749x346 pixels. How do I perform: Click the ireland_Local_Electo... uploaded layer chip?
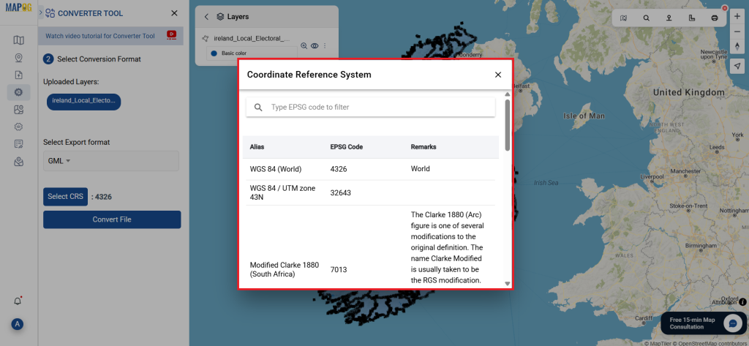tap(83, 102)
